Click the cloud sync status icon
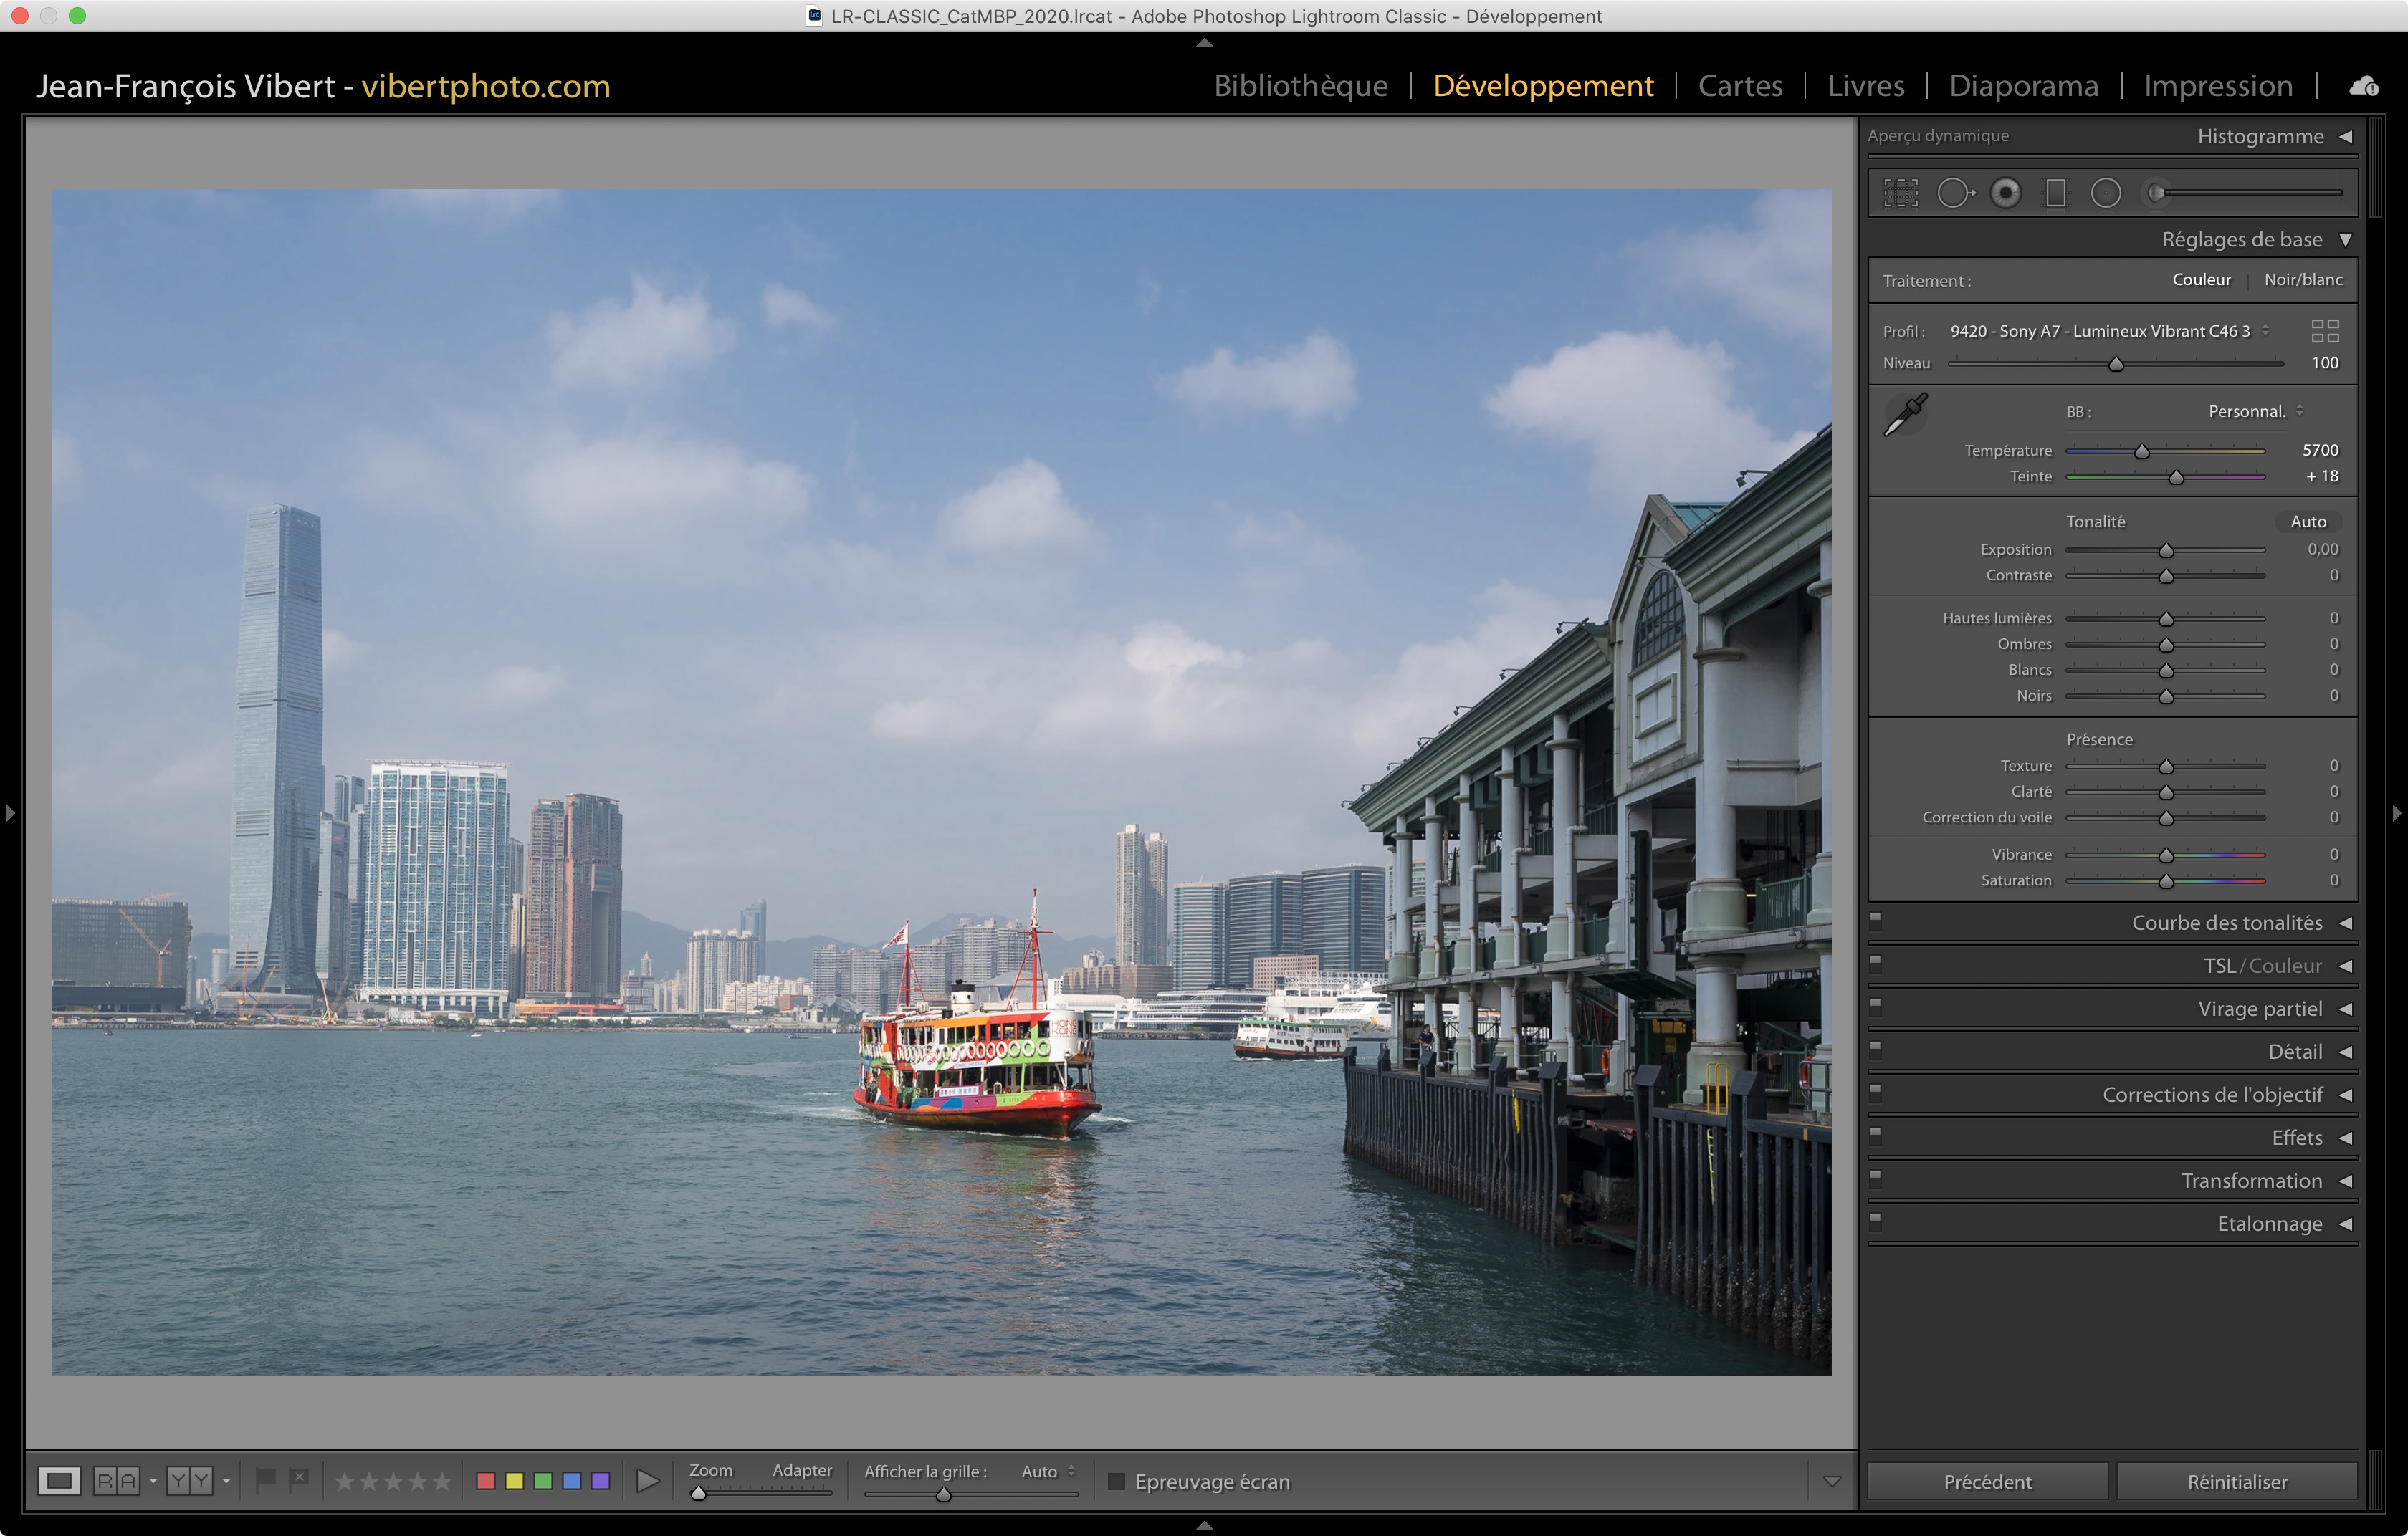 coord(2364,86)
